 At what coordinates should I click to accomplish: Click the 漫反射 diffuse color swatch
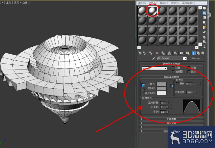coord(162,88)
